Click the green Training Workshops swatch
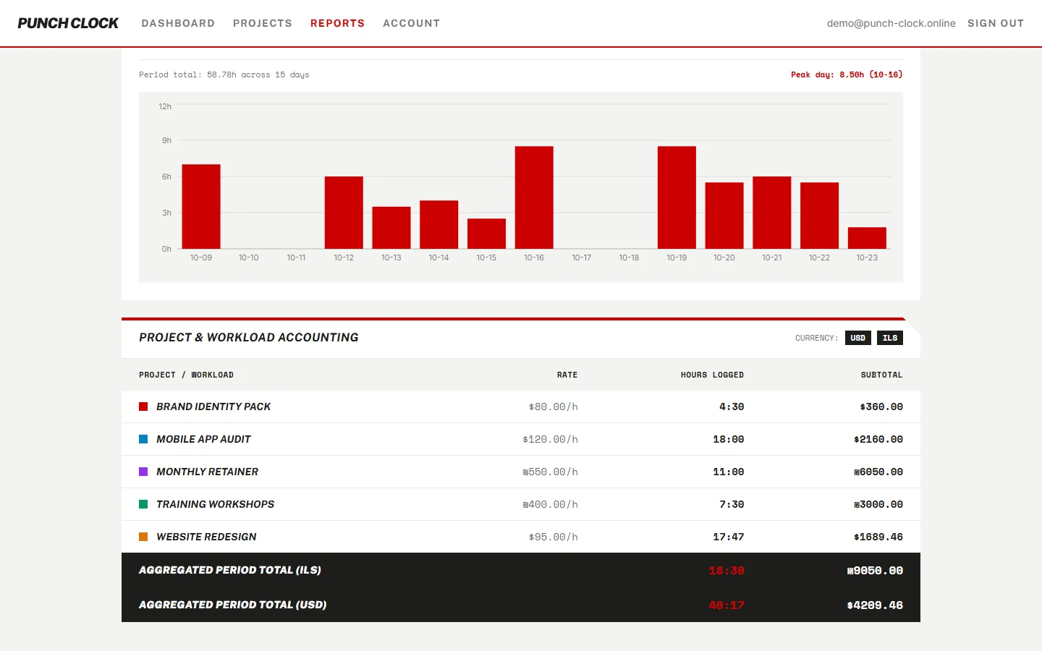 pyautogui.click(x=143, y=504)
